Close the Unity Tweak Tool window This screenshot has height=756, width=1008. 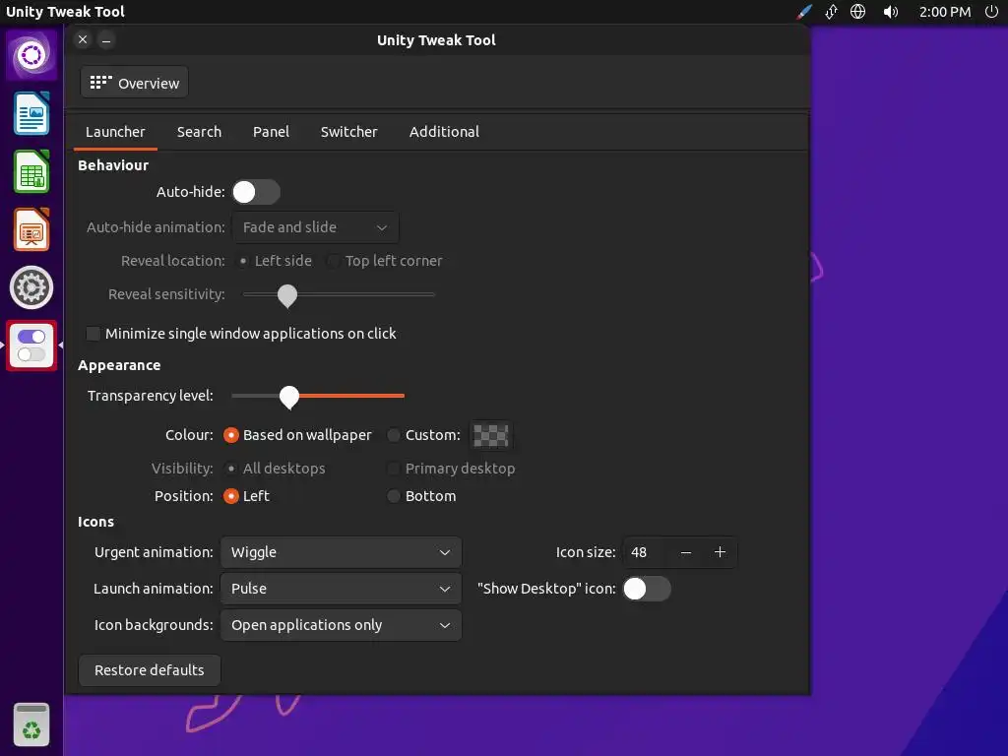[x=83, y=39]
